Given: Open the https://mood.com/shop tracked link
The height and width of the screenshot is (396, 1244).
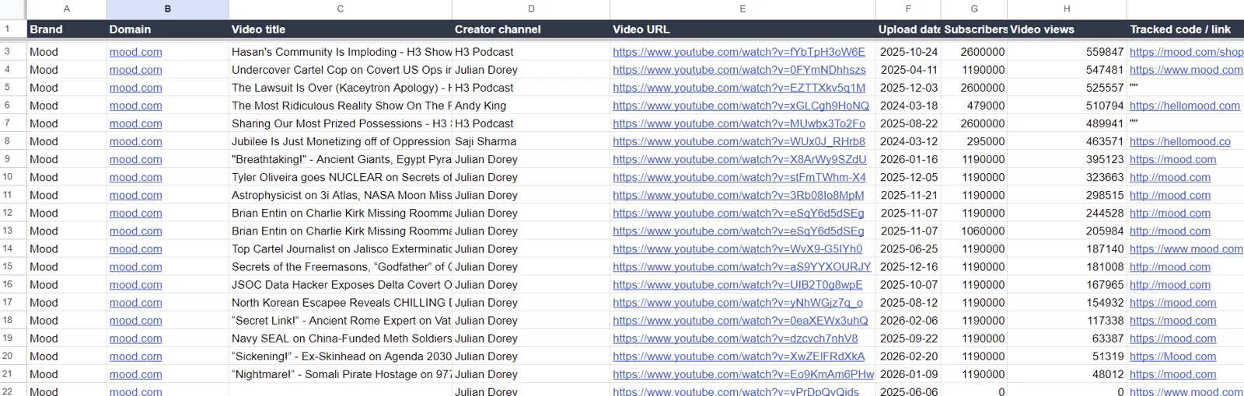Looking at the screenshot, I should (x=1186, y=52).
